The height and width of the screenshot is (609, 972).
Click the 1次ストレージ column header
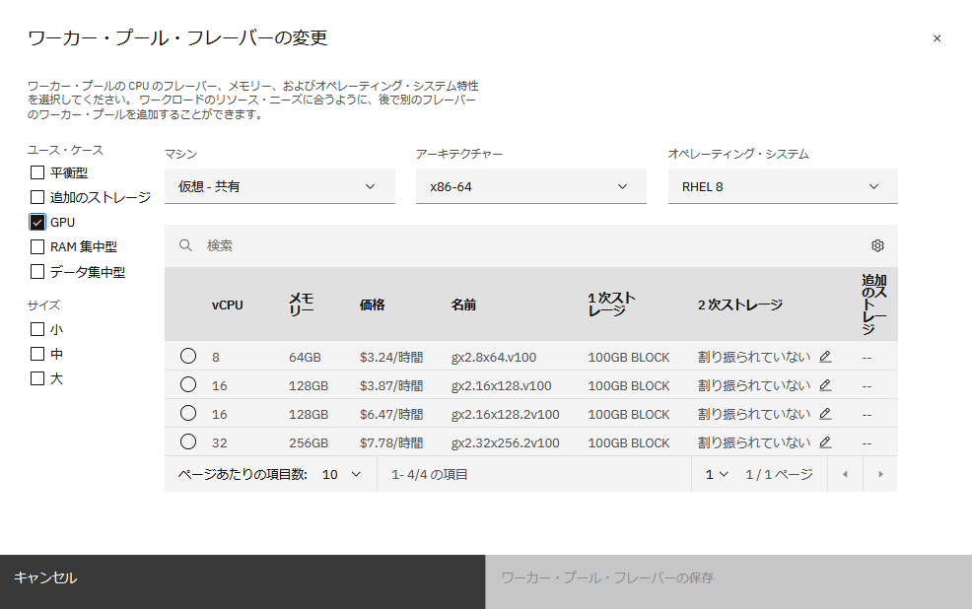[611, 304]
